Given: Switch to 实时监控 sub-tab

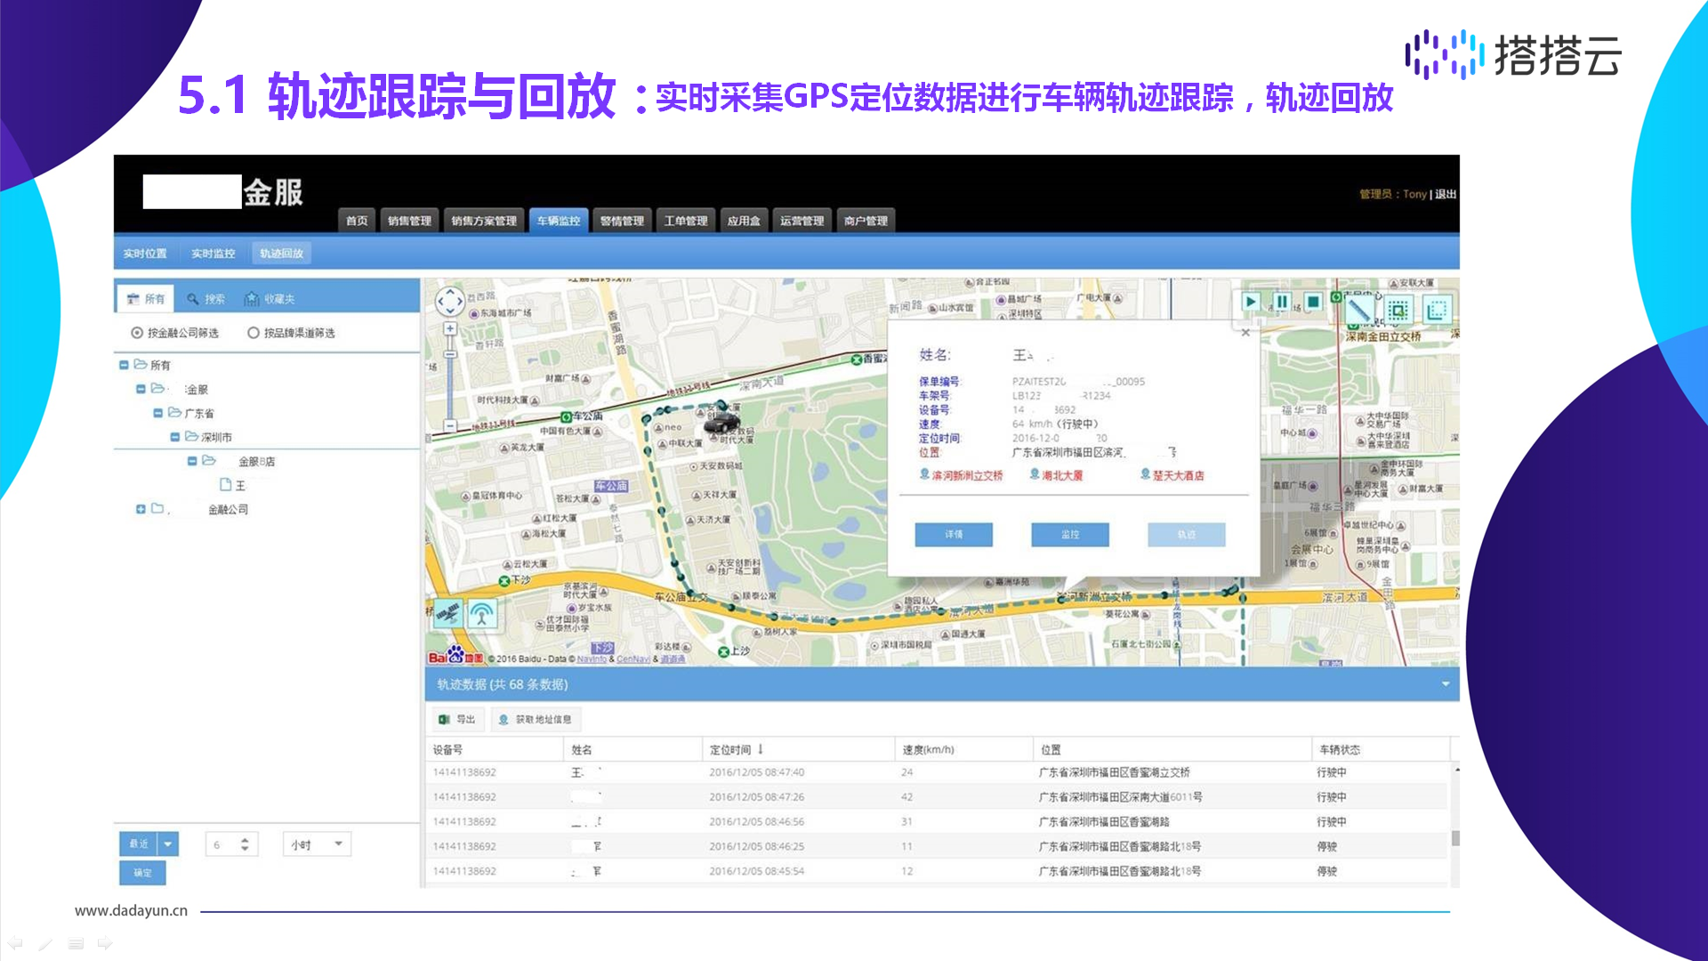Looking at the screenshot, I should click(213, 254).
